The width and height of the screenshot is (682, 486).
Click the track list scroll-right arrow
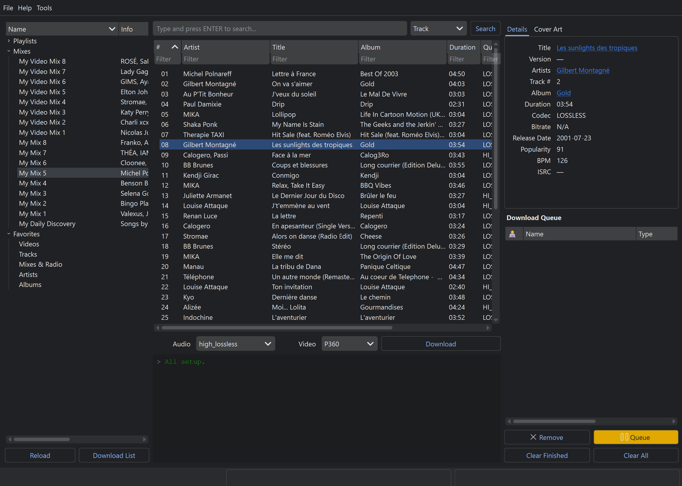tap(488, 328)
